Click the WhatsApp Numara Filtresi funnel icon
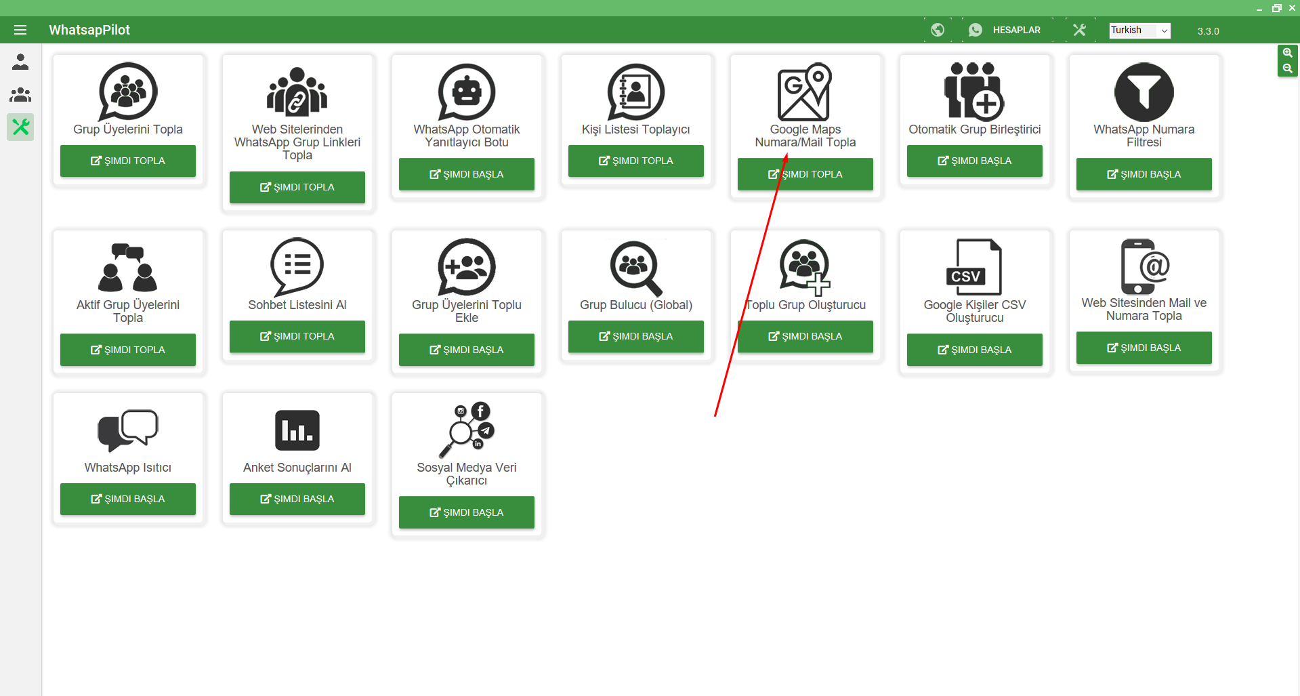 tap(1144, 91)
